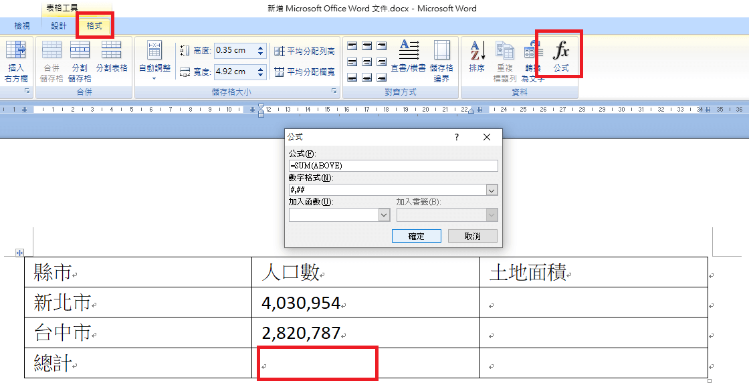Click the 公式 text field containing =SUM(ABOVE)
Screen dimensions: 749x387
point(393,166)
